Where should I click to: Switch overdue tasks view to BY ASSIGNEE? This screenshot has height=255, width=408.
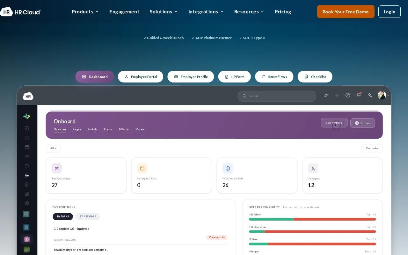tap(88, 216)
